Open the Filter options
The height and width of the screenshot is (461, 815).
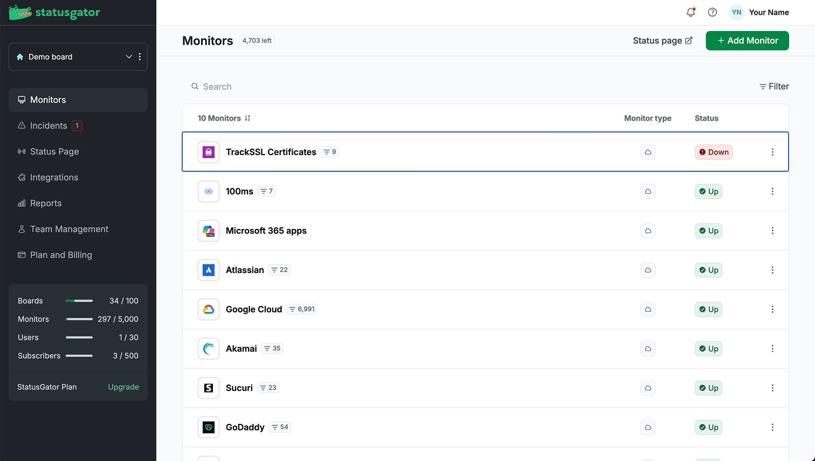(774, 86)
